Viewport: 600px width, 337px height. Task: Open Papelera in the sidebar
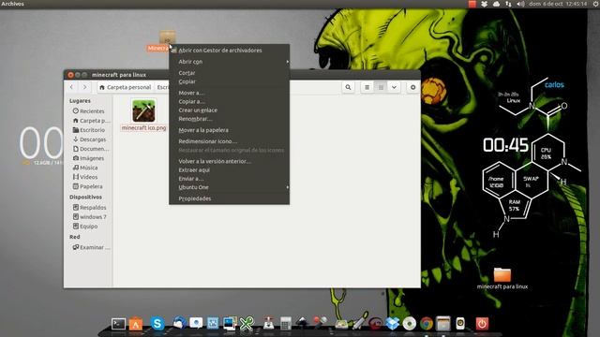(x=88, y=186)
